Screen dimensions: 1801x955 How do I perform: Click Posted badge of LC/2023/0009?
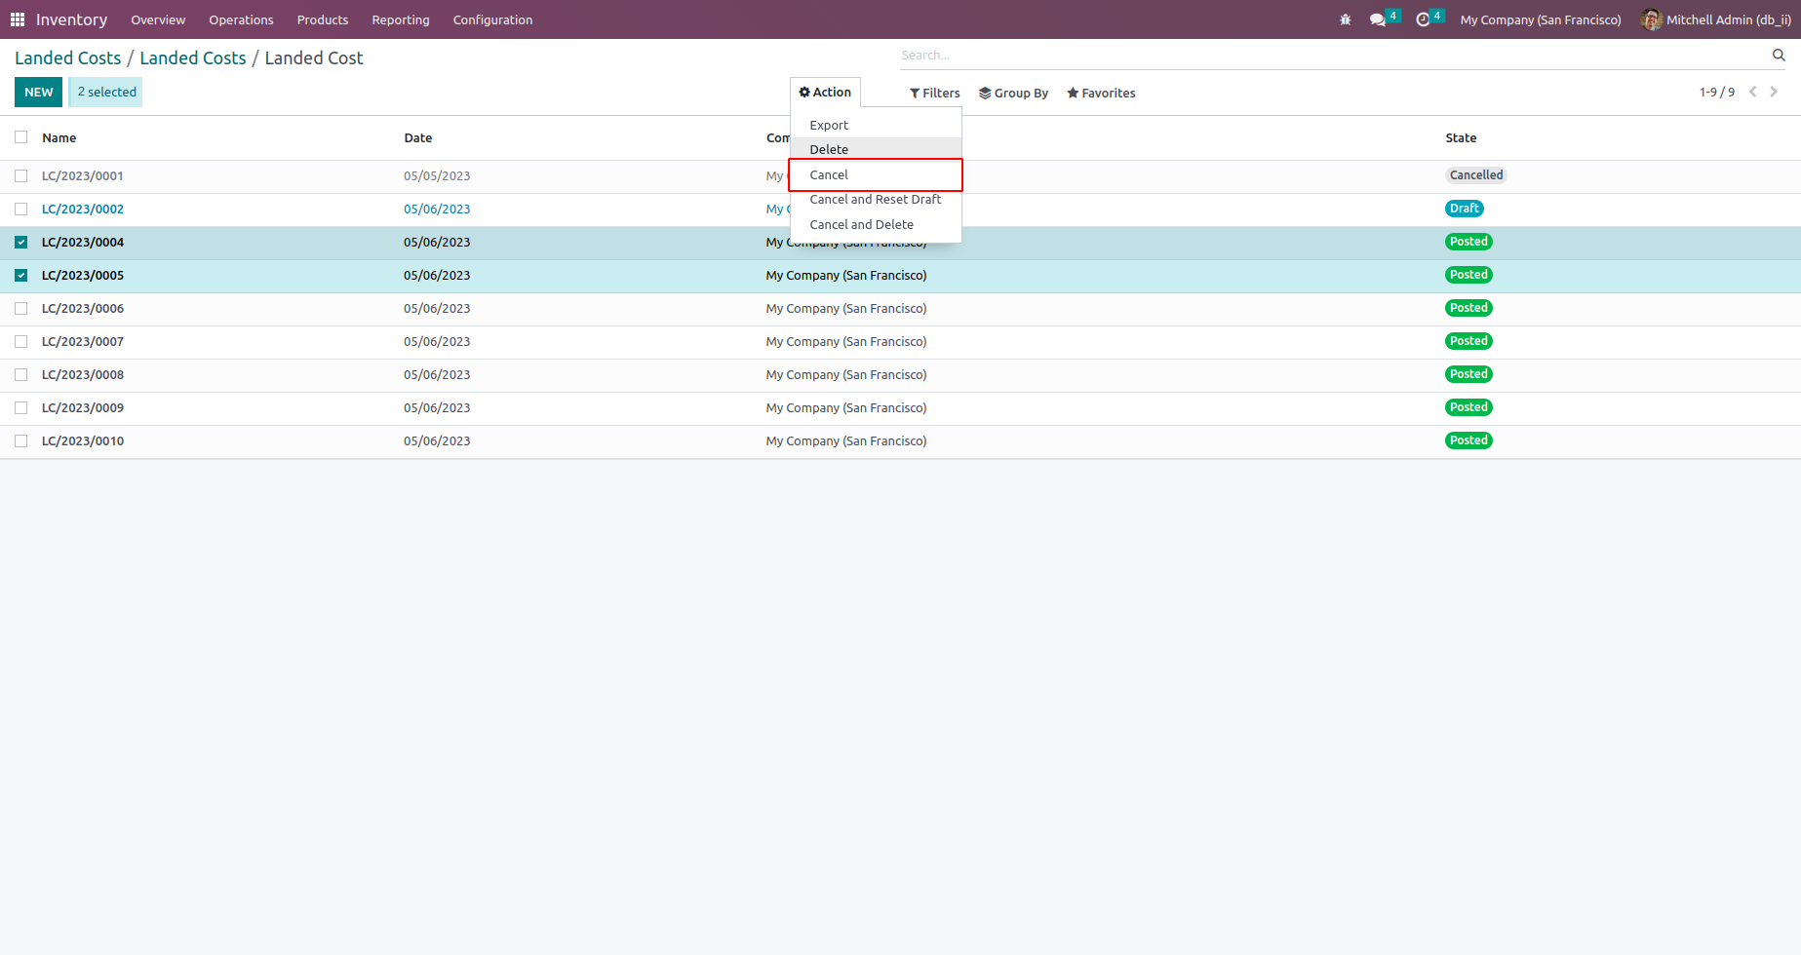[x=1468, y=407]
